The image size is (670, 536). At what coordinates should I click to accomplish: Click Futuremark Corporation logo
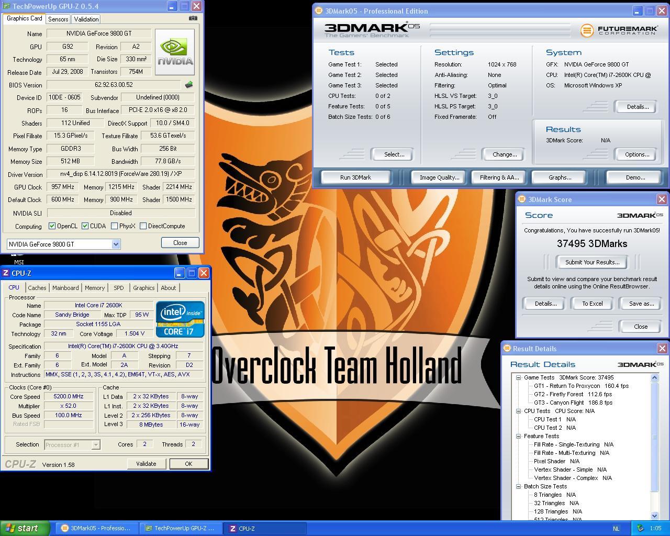click(x=619, y=30)
